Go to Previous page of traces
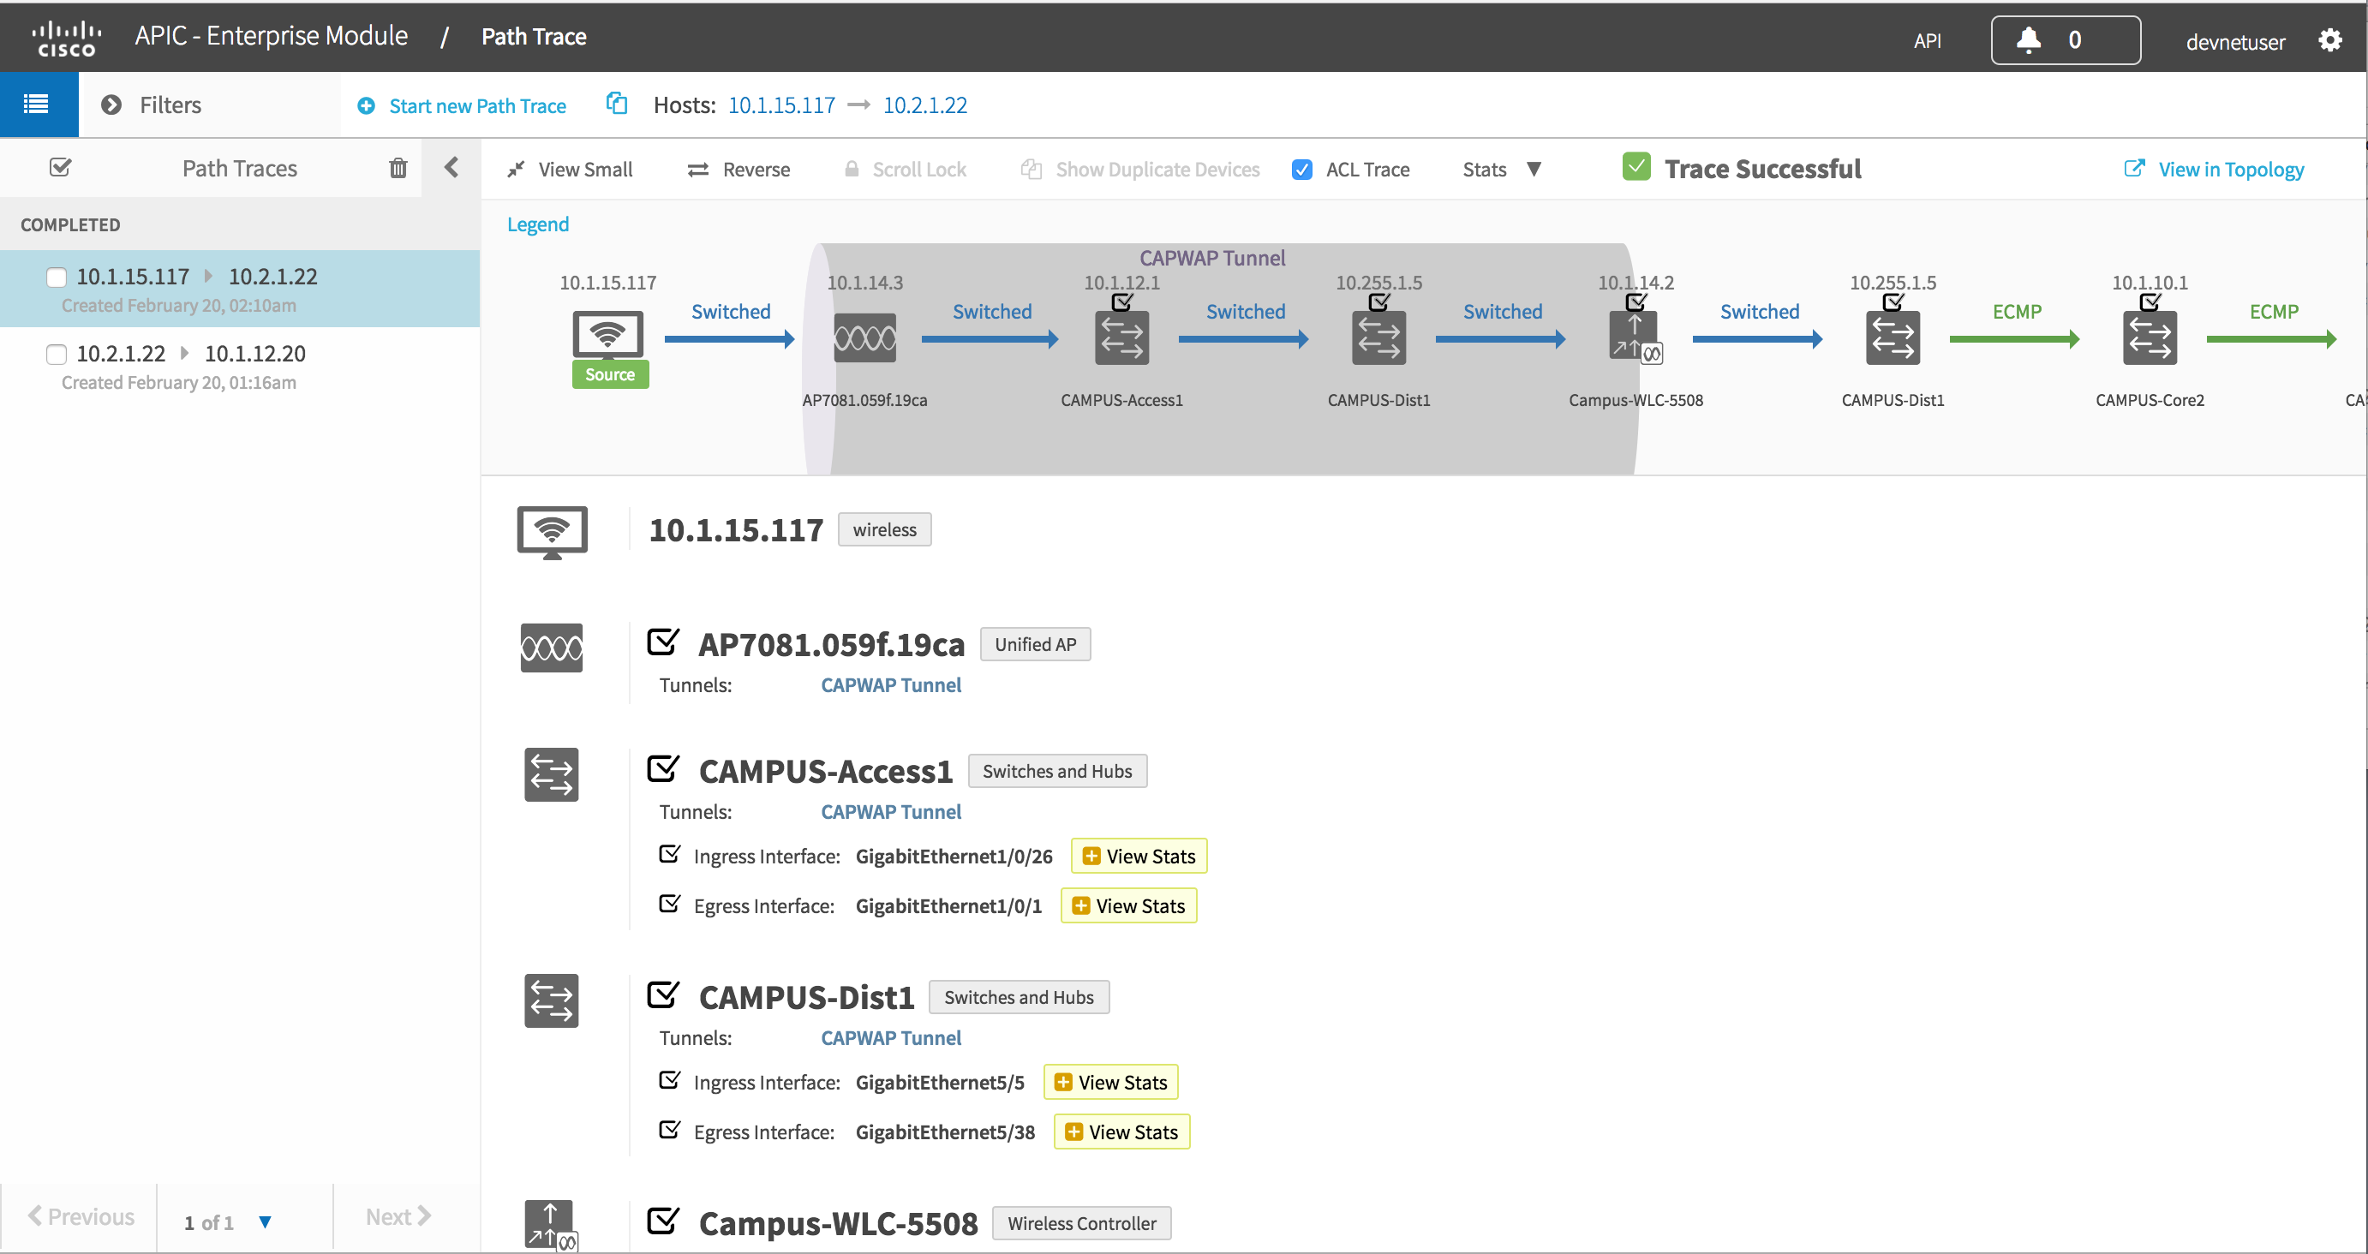Viewport: 2368px width, 1254px height. (x=81, y=1216)
